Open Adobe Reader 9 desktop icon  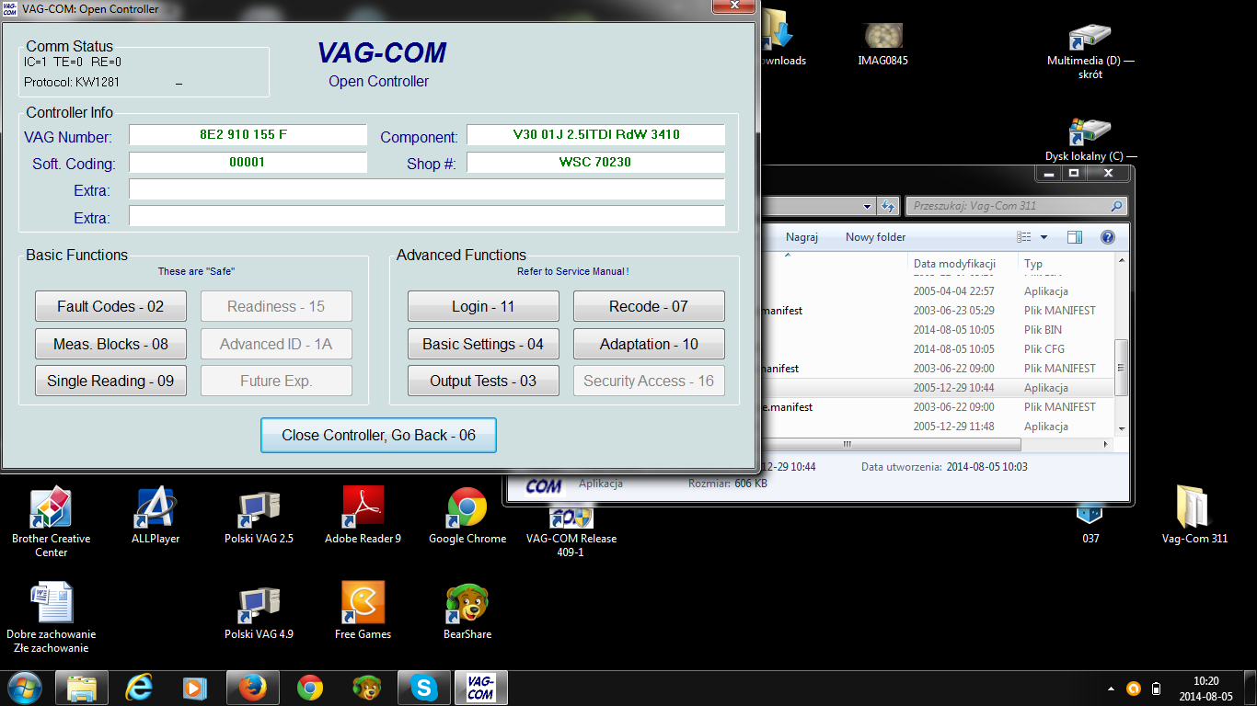(363, 515)
